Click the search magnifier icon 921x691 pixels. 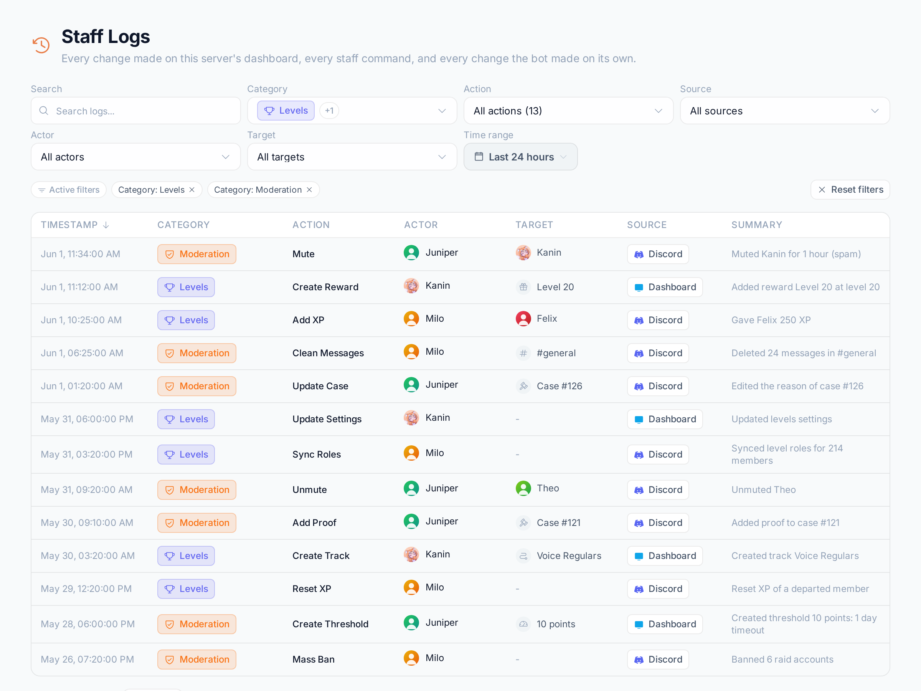coord(44,111)
